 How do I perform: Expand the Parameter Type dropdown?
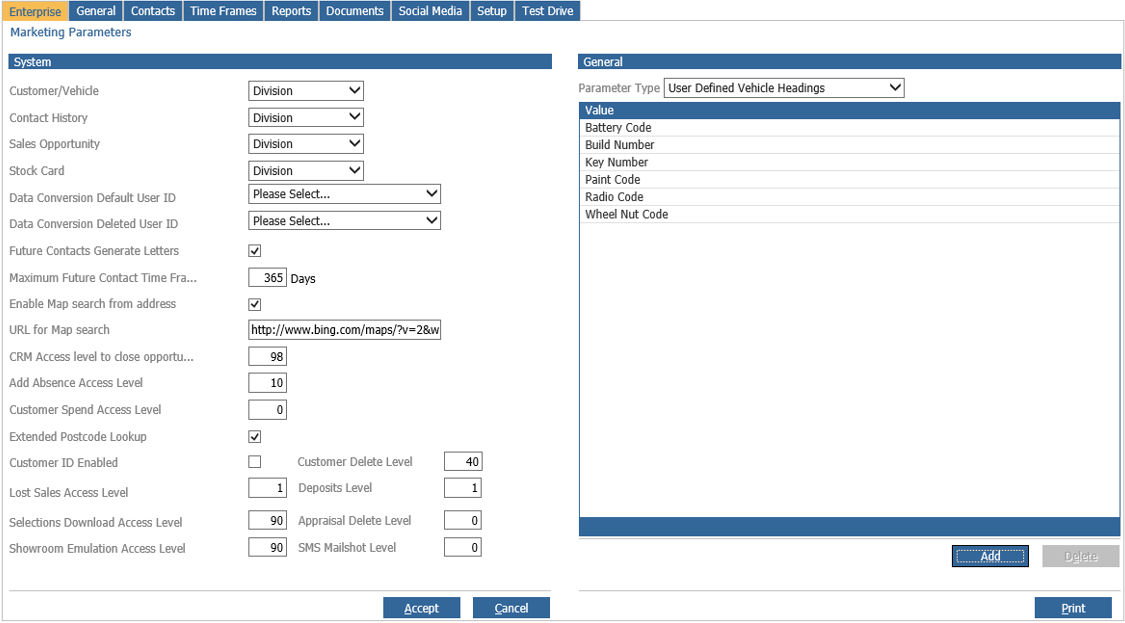(x=784, y=88)
